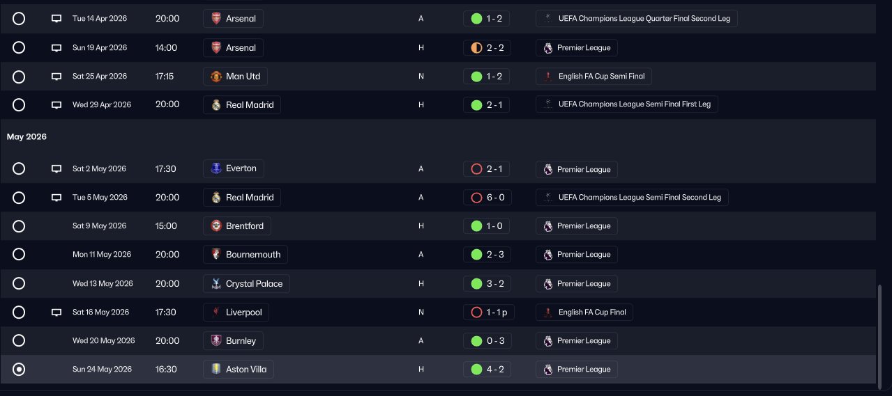Select the radio button for Sat 9 May
Screen dimensions: 892x396
[x=19, y=226]
